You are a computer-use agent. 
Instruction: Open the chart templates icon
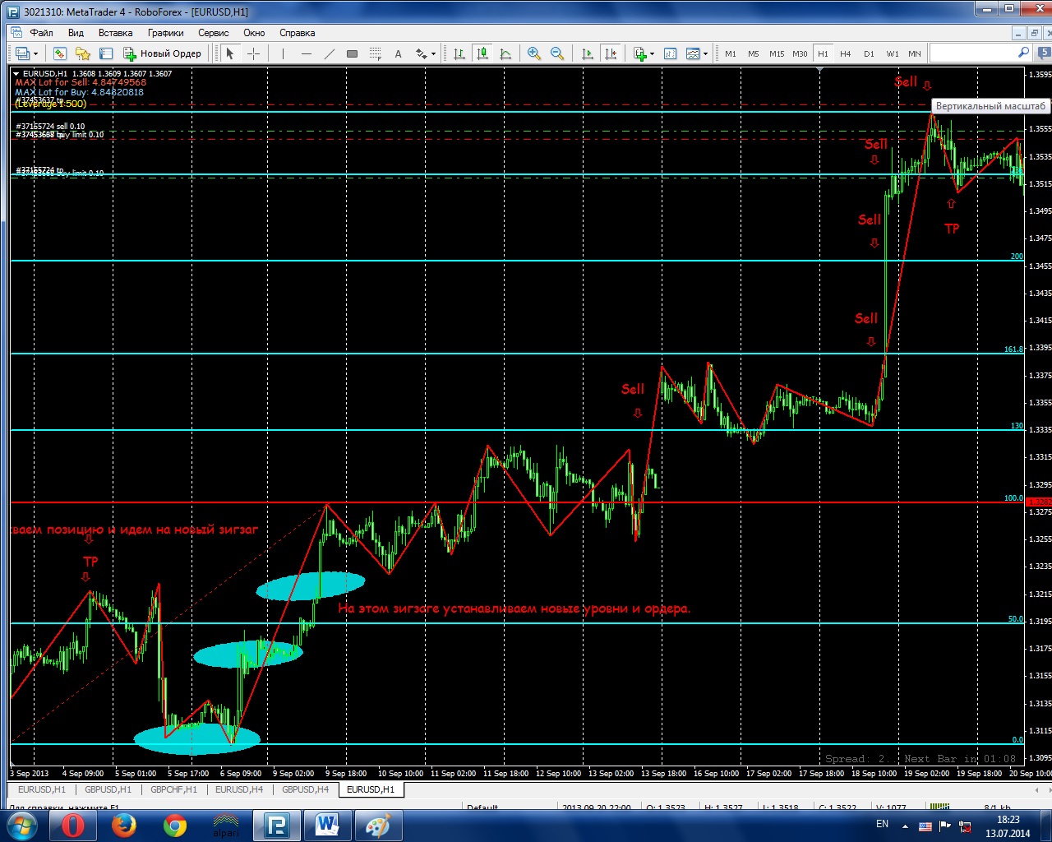point(693,53)
